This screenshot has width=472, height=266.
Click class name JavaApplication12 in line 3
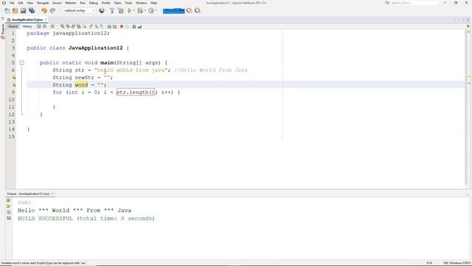(95, 48)
